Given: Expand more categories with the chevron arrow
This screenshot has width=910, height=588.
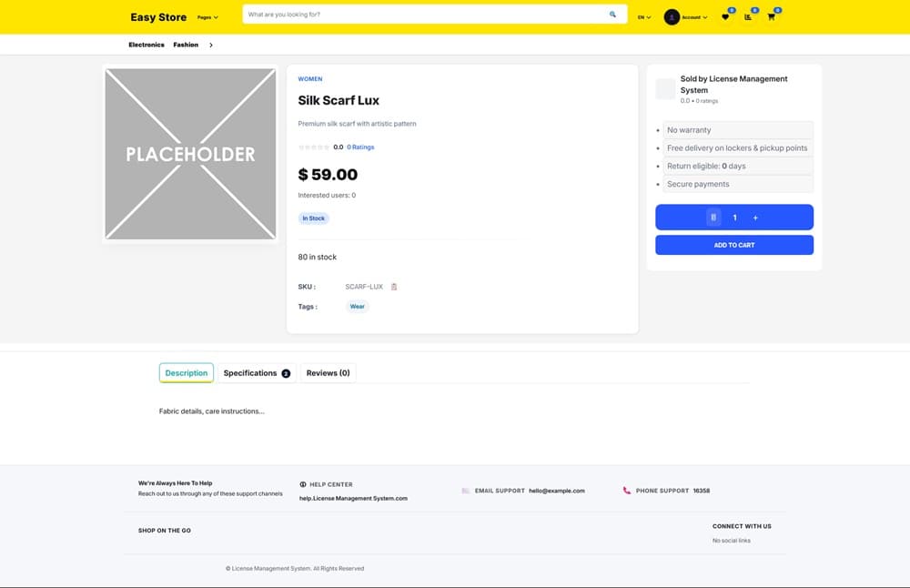Looking at the screenshot, I should 211,45.
